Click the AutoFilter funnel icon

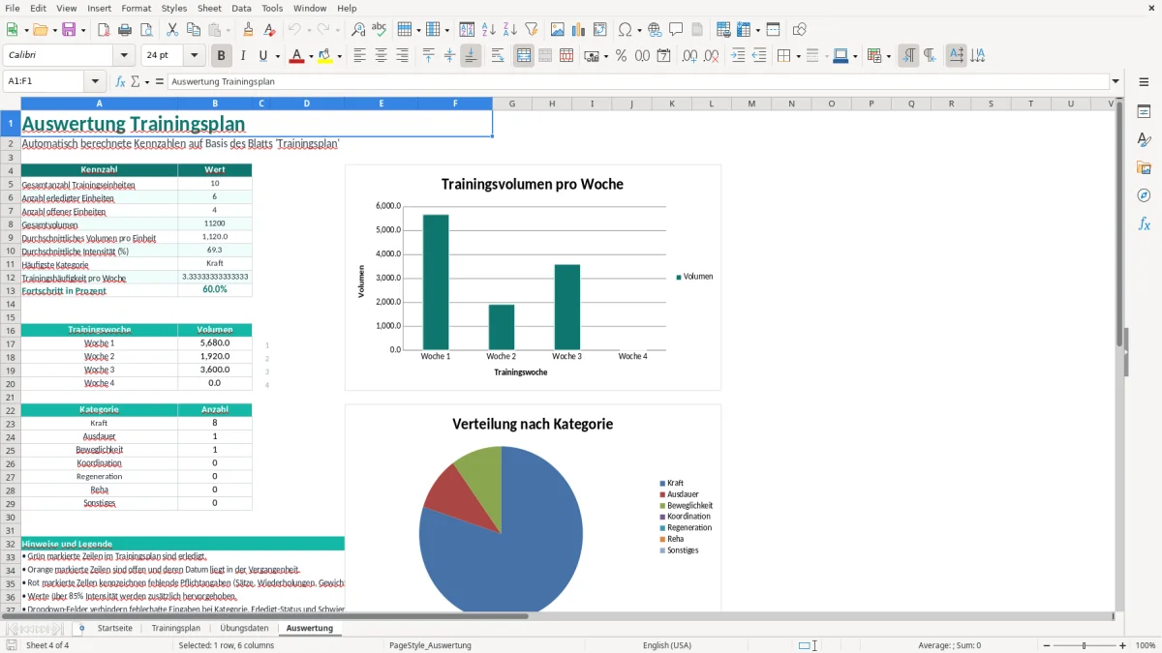[x=531, y=30]
